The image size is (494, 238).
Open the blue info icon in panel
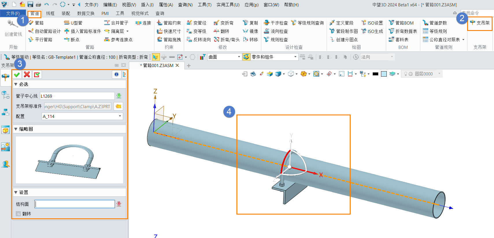(116, 74)
